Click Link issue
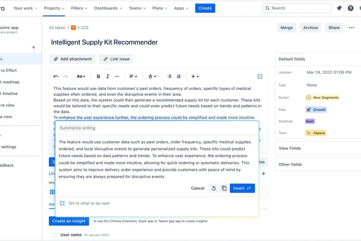The height and width of the screenshot is (241, 361). 116,59
